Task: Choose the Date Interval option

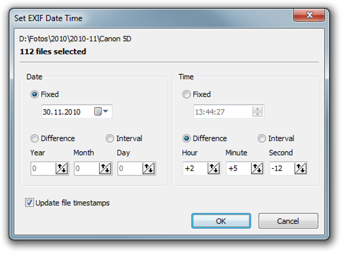Action: 110,138
